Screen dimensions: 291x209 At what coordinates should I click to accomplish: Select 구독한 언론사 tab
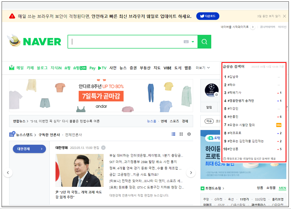point(49,135)
